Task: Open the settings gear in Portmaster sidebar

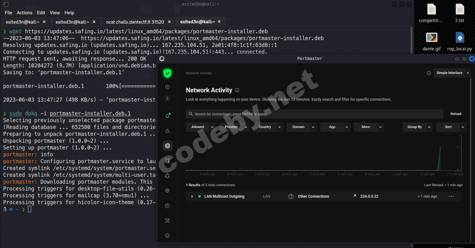Action: click(167, 191)
